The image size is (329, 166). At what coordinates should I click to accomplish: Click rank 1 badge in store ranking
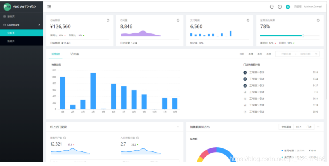point(245,73)
